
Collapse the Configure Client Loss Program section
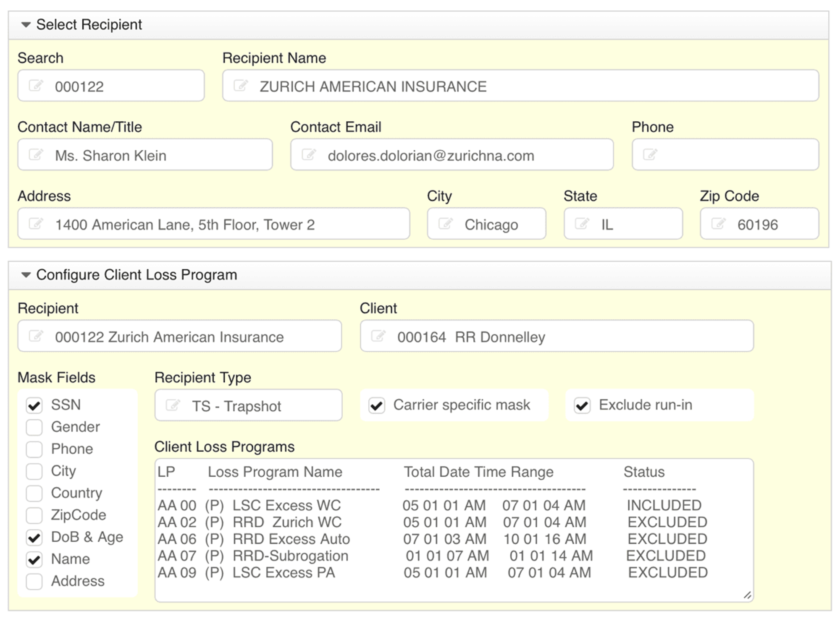point(26,275)
